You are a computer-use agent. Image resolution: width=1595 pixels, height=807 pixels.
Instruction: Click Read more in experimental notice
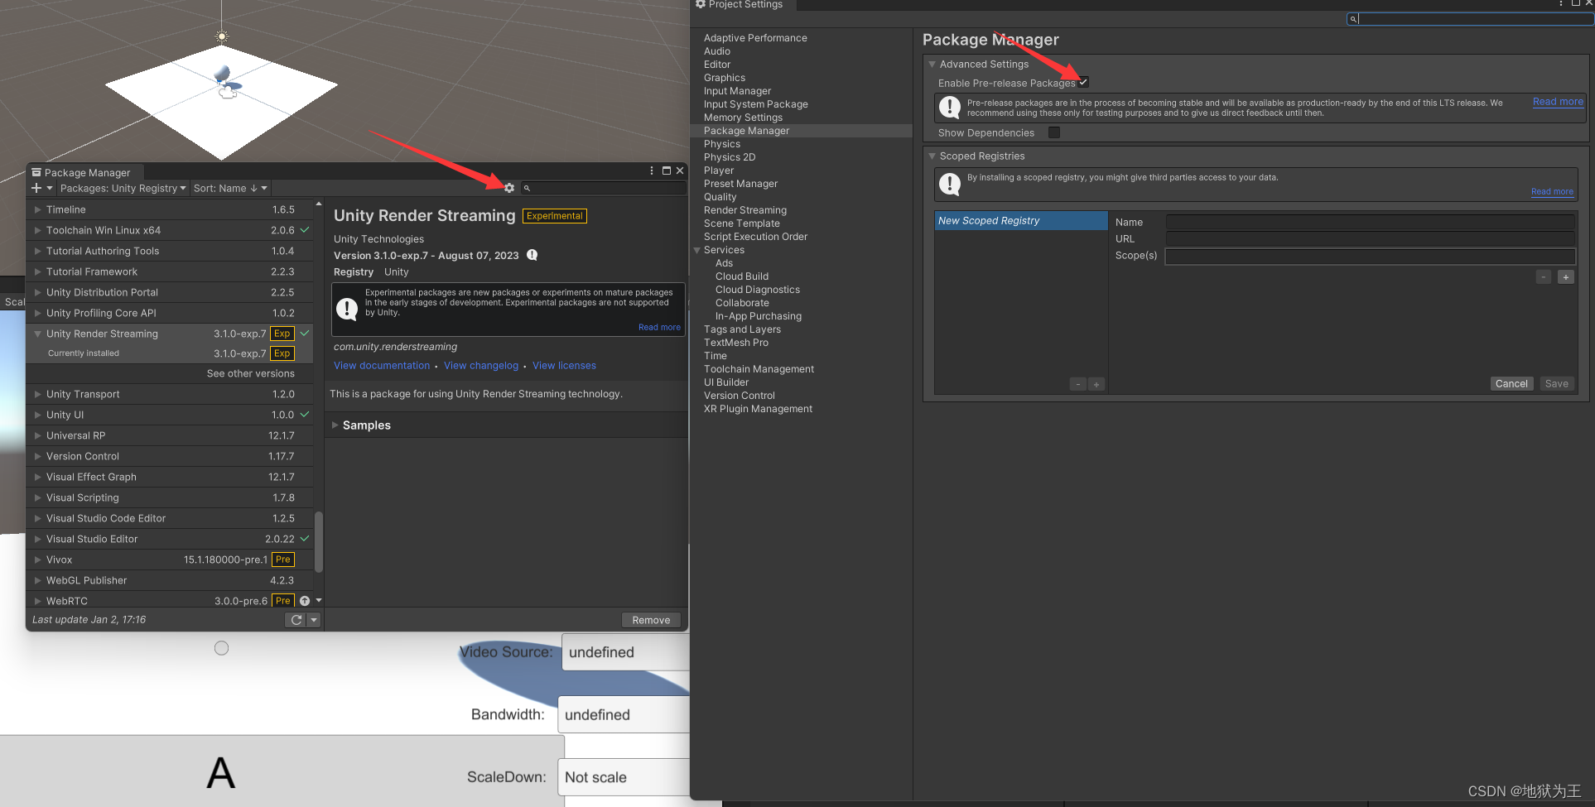point(659,328)
